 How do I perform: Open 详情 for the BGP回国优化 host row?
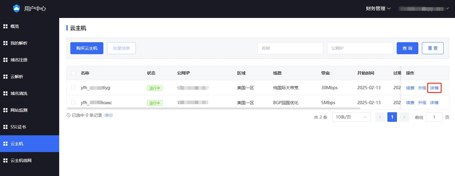click(x=434, y=103)
